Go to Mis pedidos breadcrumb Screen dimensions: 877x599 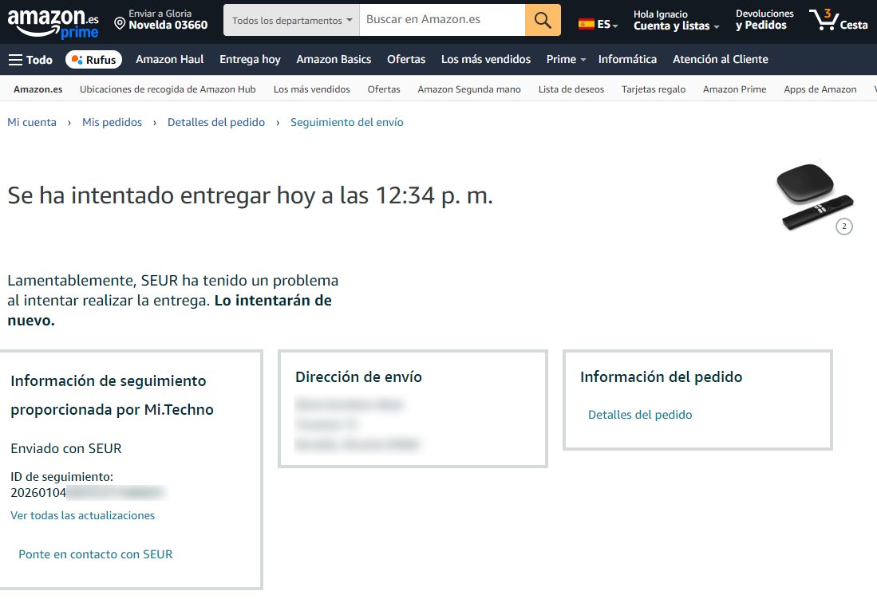click(x=112, y=123)
